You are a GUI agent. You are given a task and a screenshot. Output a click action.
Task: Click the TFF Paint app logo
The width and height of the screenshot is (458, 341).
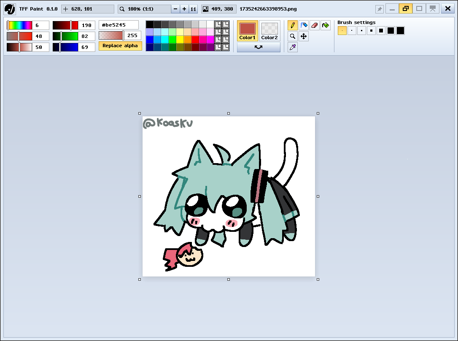click(10, 9)
